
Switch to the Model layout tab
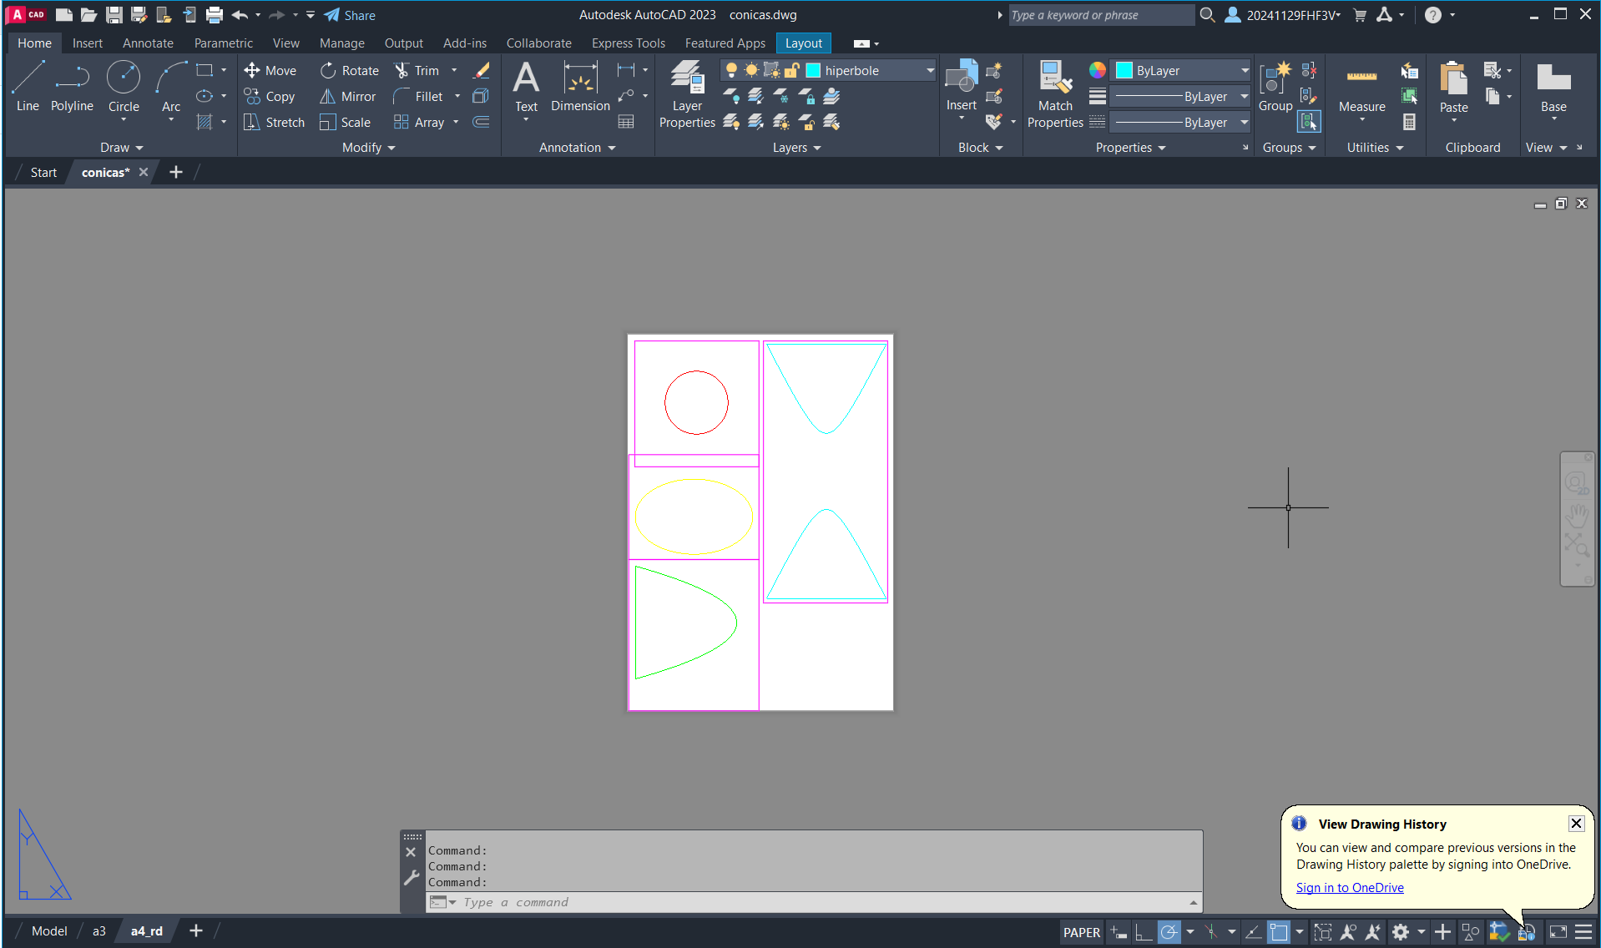click(49, 931)
